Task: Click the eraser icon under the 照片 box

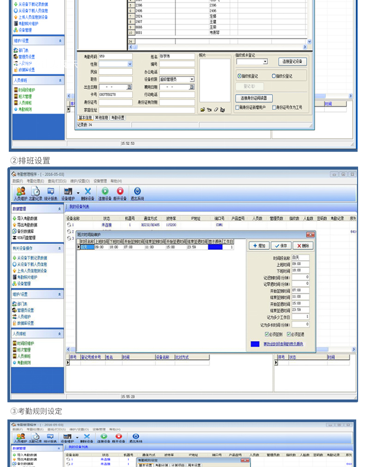Action: pos(216,109)
